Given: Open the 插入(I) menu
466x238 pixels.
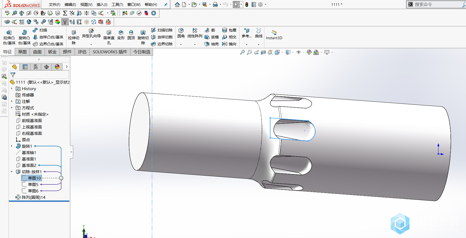Looking at the screenshot, I should point(102,5).
